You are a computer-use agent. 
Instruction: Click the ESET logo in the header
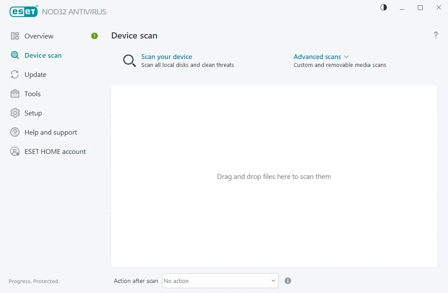[24, 11]
